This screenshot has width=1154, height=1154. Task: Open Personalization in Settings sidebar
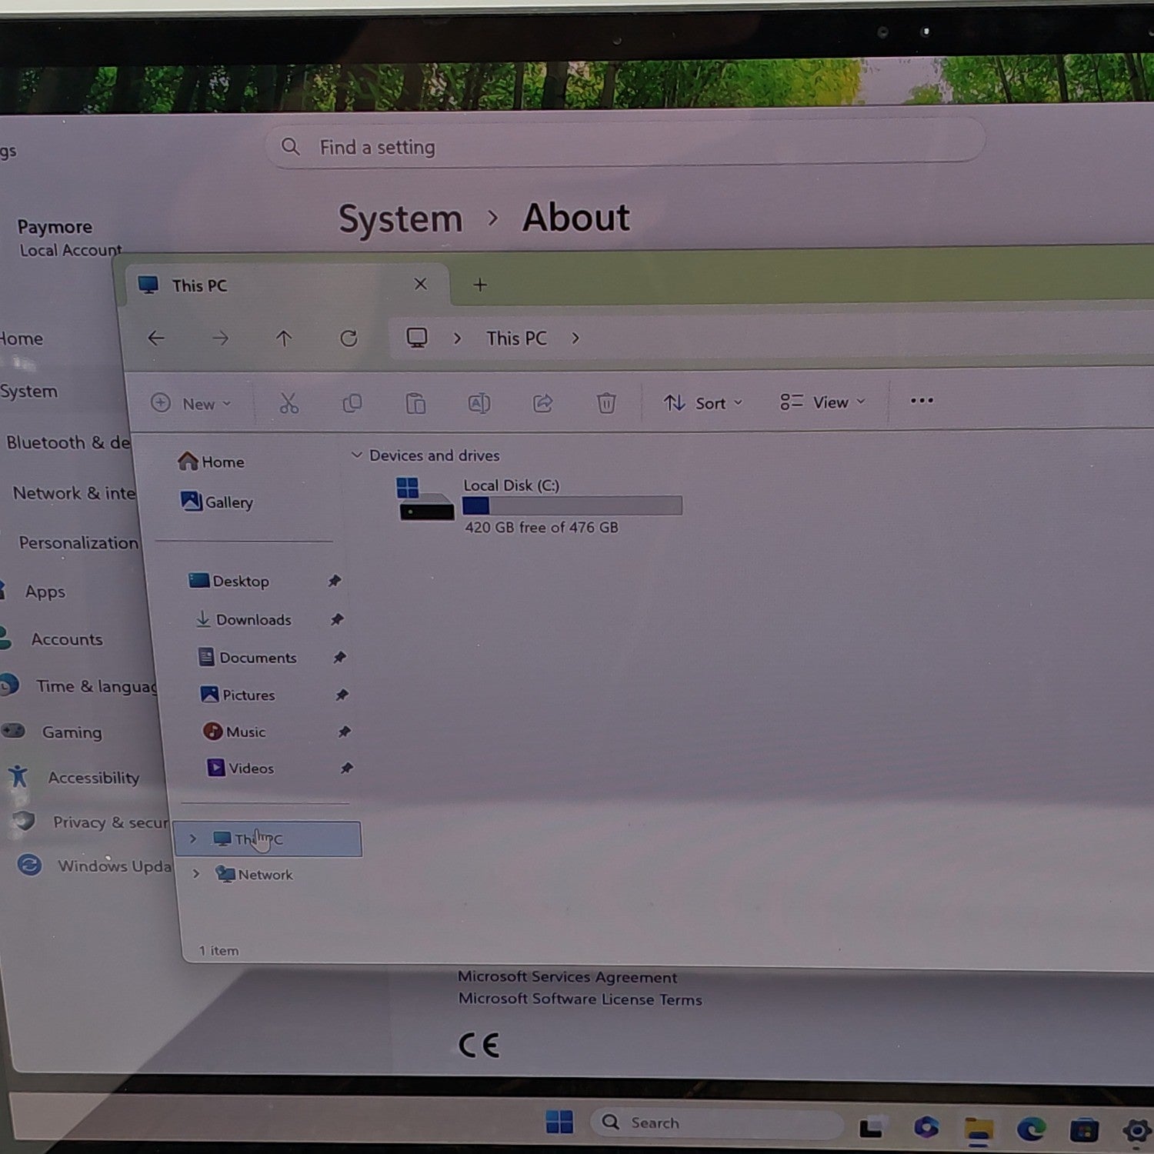coord(78,542)
